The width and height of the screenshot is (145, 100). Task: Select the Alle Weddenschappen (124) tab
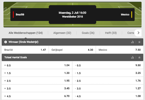point(26,33)
